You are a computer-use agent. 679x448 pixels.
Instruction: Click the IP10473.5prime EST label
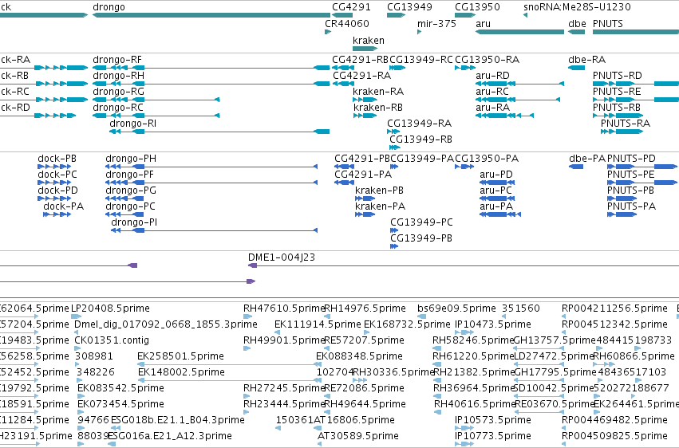pyautogui.click(x=493, y=324)
